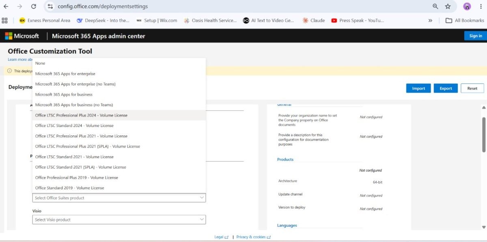
Task: Open the Claude bookmark
Action: point(313,20)
